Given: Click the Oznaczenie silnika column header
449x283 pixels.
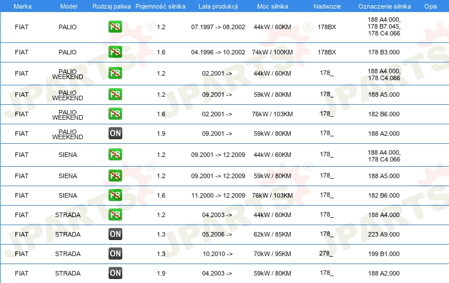Looking at the screenshot, I should (384, 6).
